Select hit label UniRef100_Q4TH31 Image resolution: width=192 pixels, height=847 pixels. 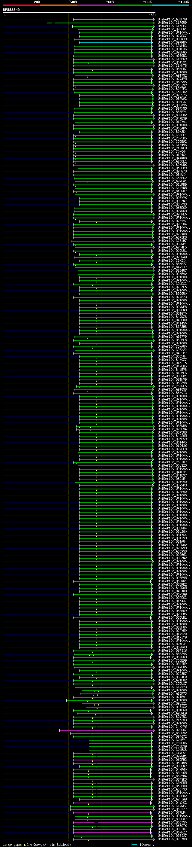pos(172,472)
